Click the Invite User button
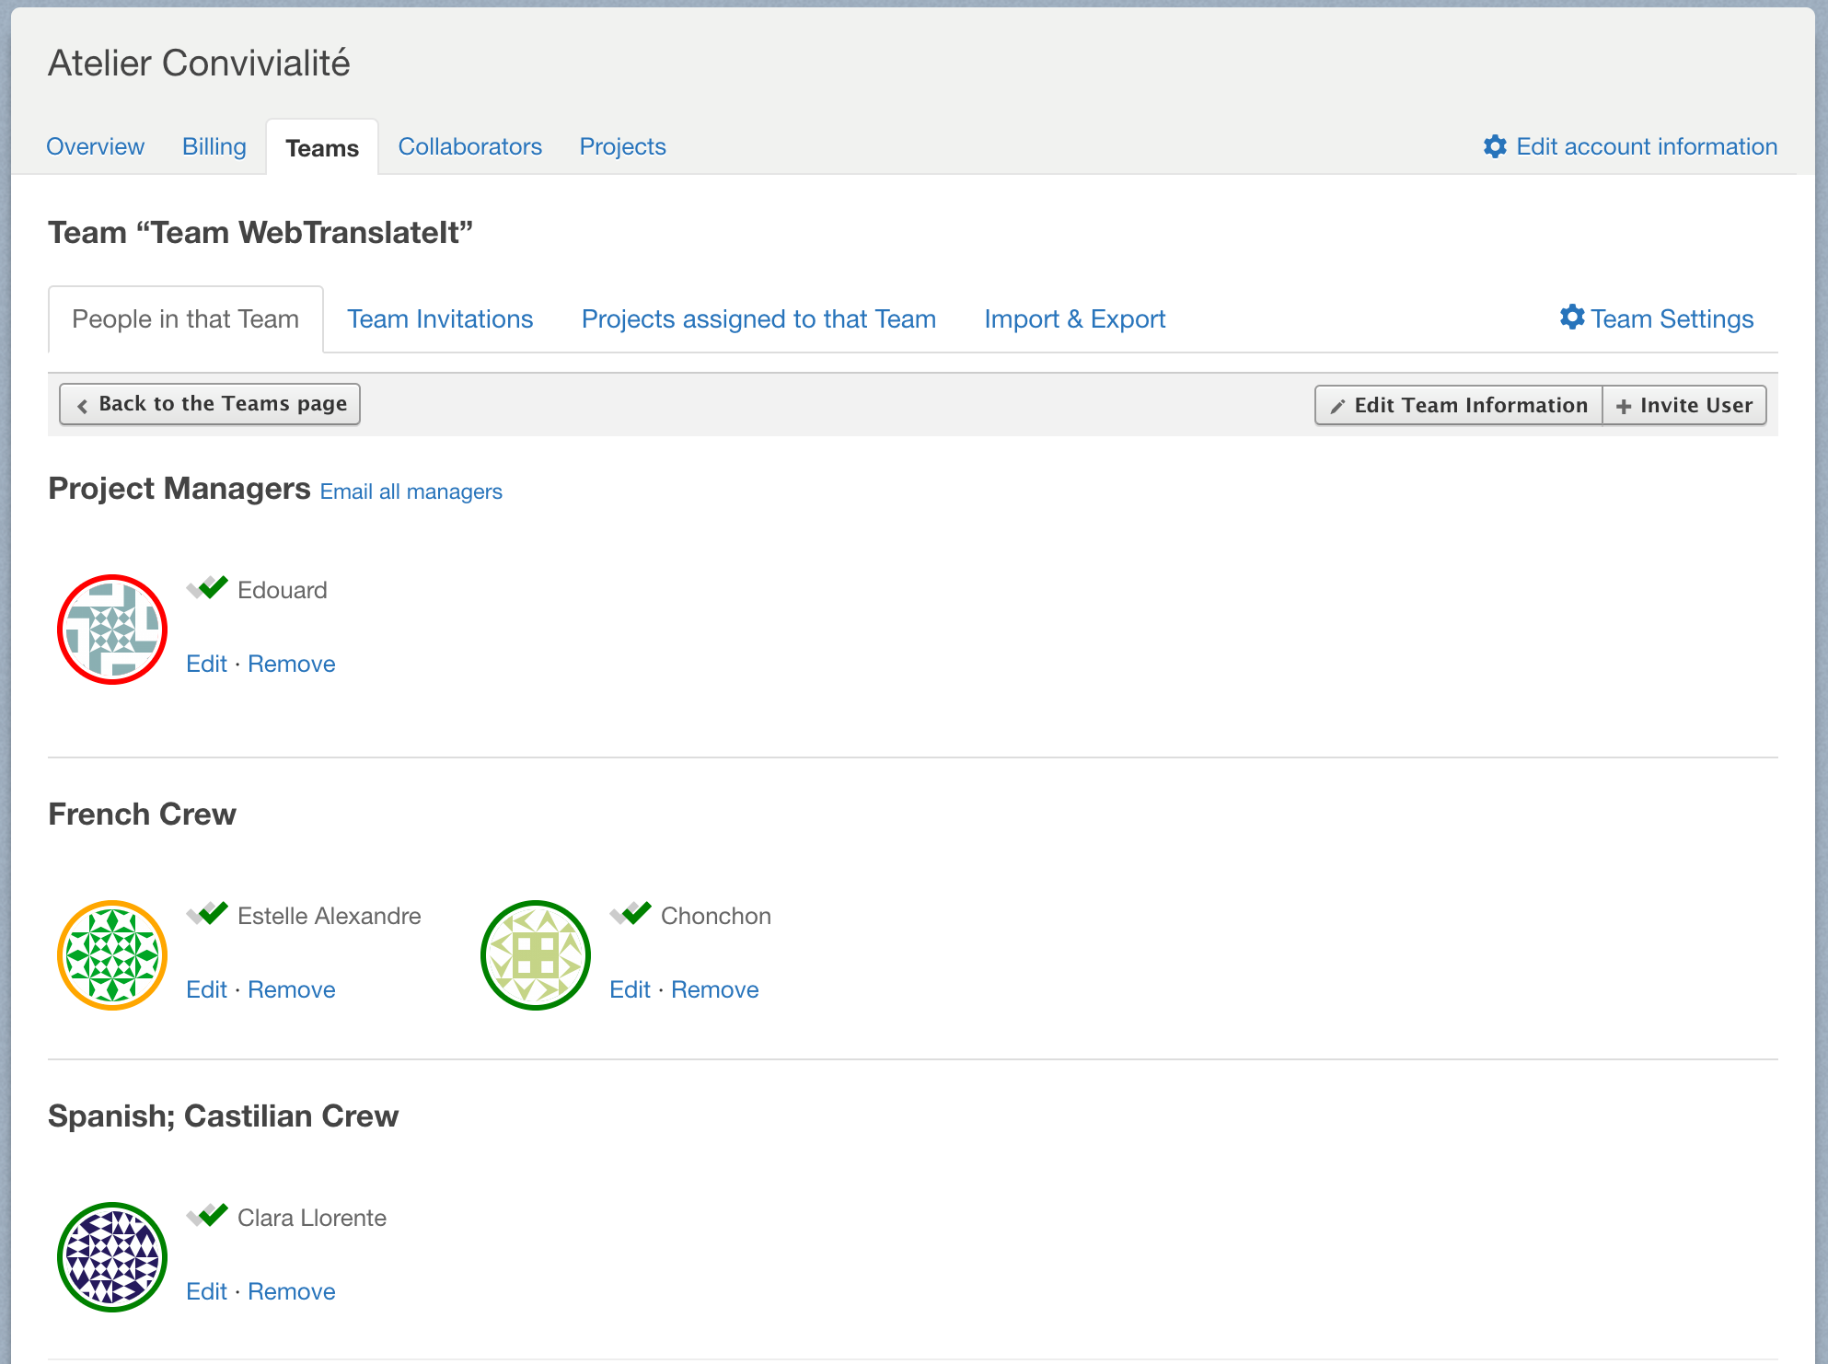The image size is (1828, 1364). coord(1684,405)
